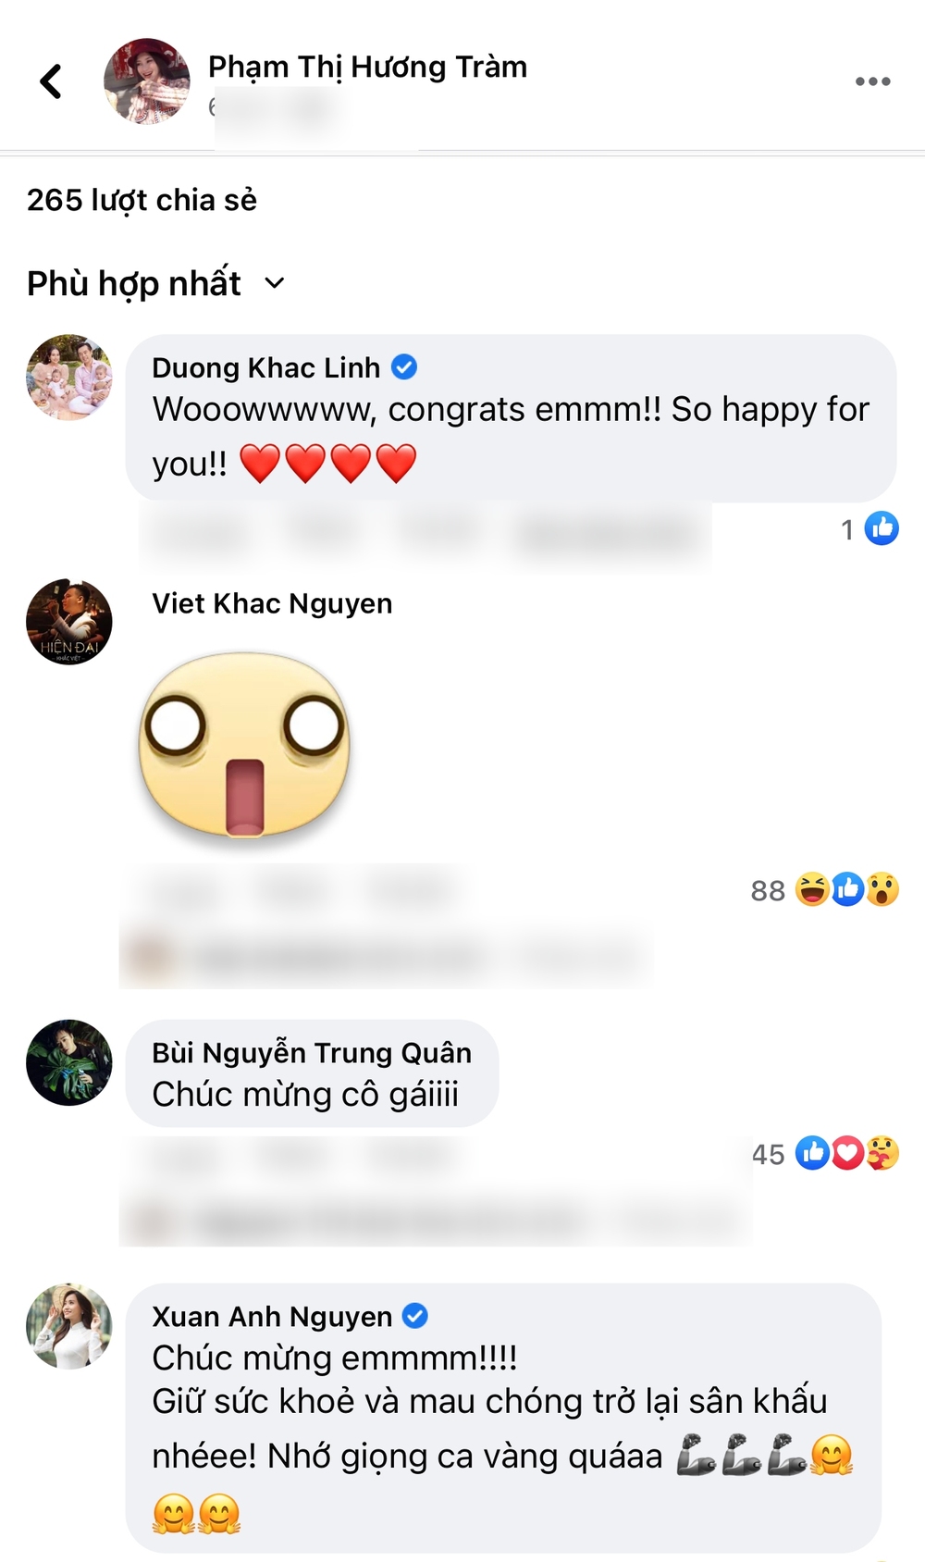This screenshot has height=1562, width=925.
Task: Tap Xuan Anh Nguyen's verified badge
Action: coord(415,1316)
